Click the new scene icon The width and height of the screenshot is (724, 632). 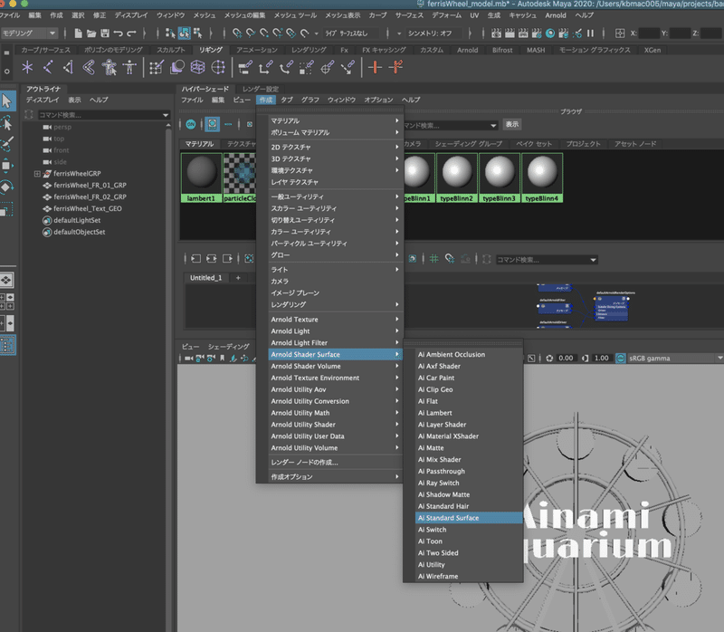78,34
